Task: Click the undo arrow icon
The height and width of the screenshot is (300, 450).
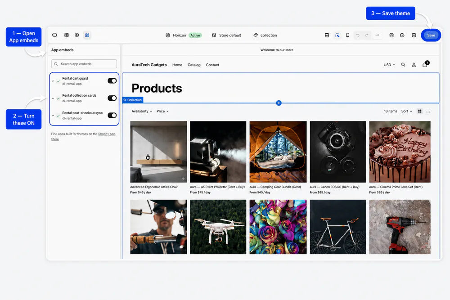Action: pos(358,35)
